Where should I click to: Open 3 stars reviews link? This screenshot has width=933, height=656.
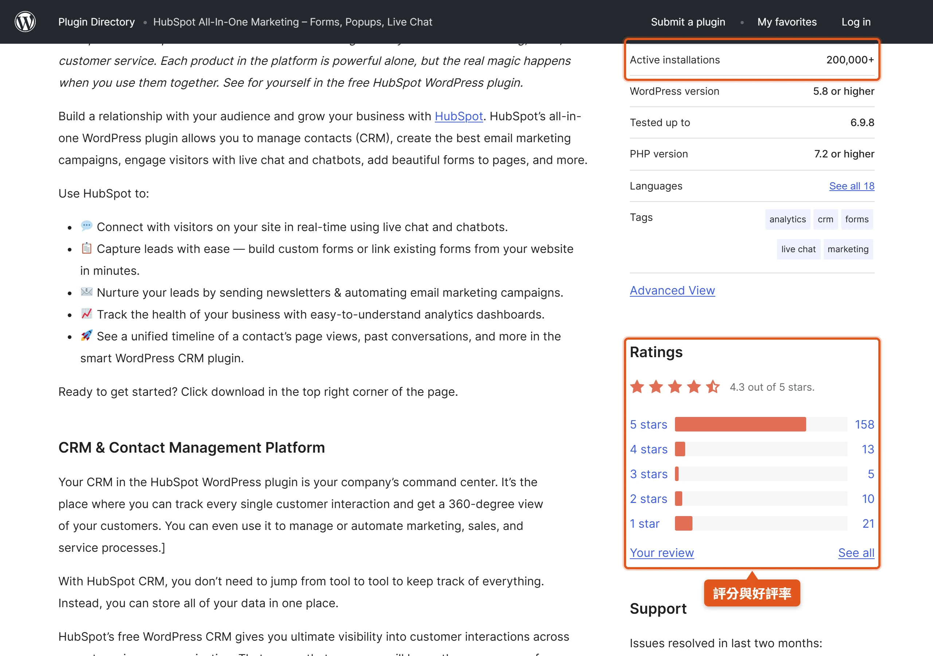click(x=649, y=474)
